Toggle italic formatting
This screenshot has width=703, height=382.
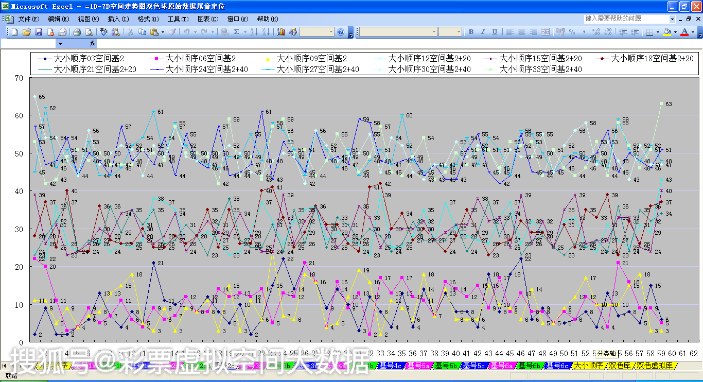(x=483, y=32)
